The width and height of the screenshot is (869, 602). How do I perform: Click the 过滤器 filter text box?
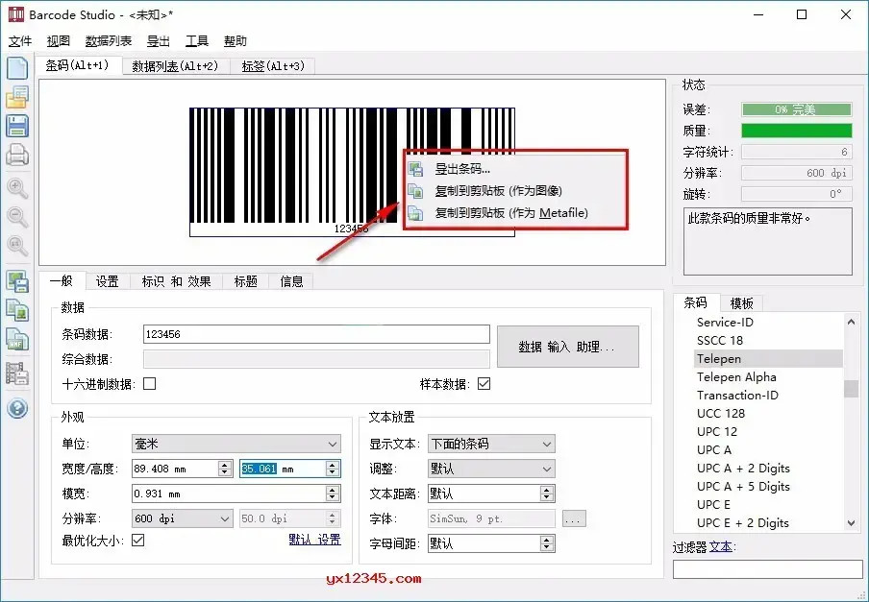pyautogui.click(x=767, y=570)
